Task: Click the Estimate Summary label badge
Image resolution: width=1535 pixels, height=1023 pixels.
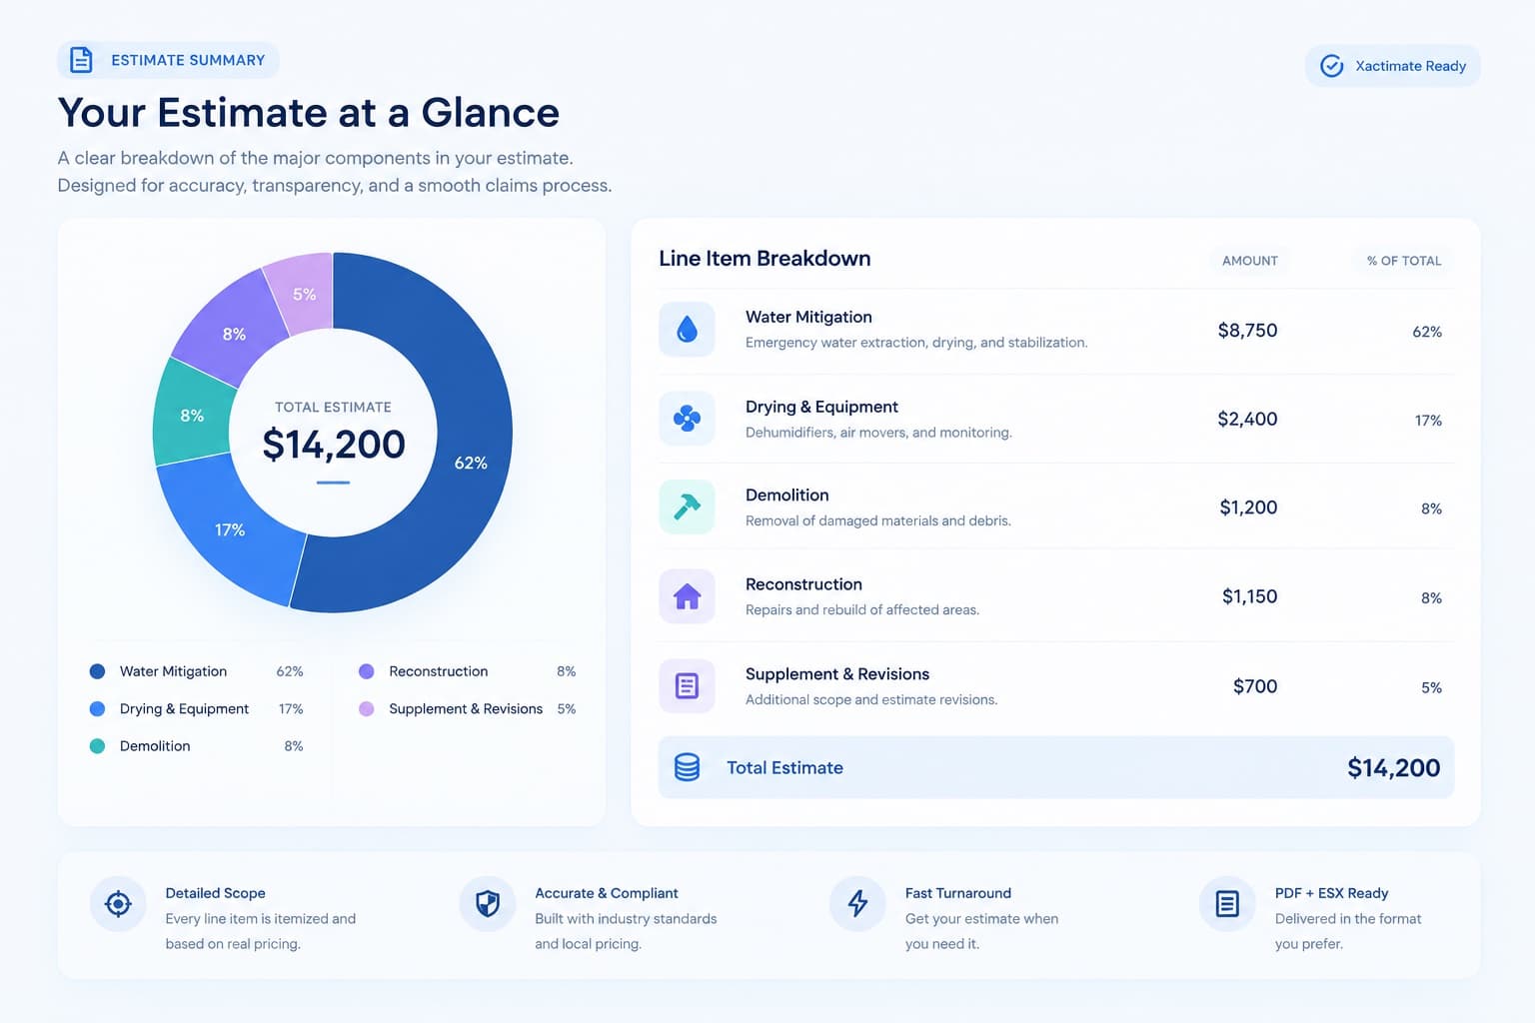Action: tap(168, 60)
